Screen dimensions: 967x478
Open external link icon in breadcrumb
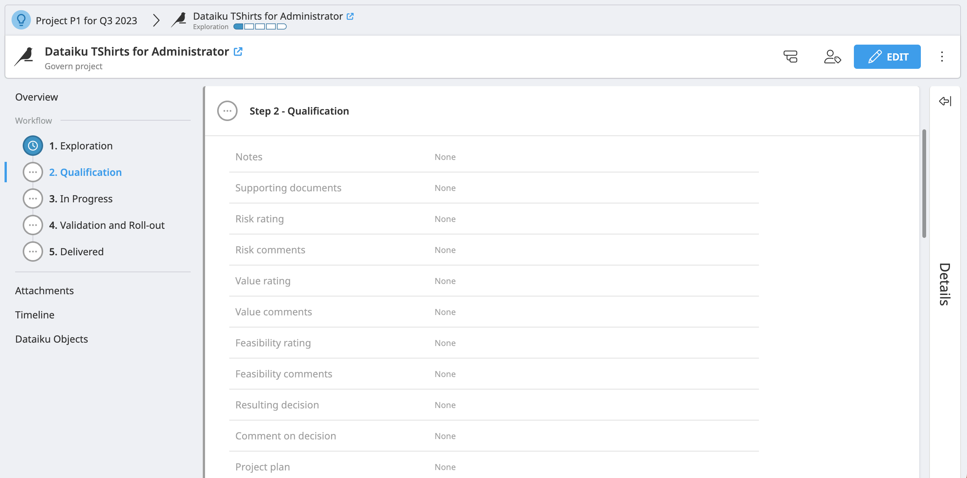[x=350, y=16]
